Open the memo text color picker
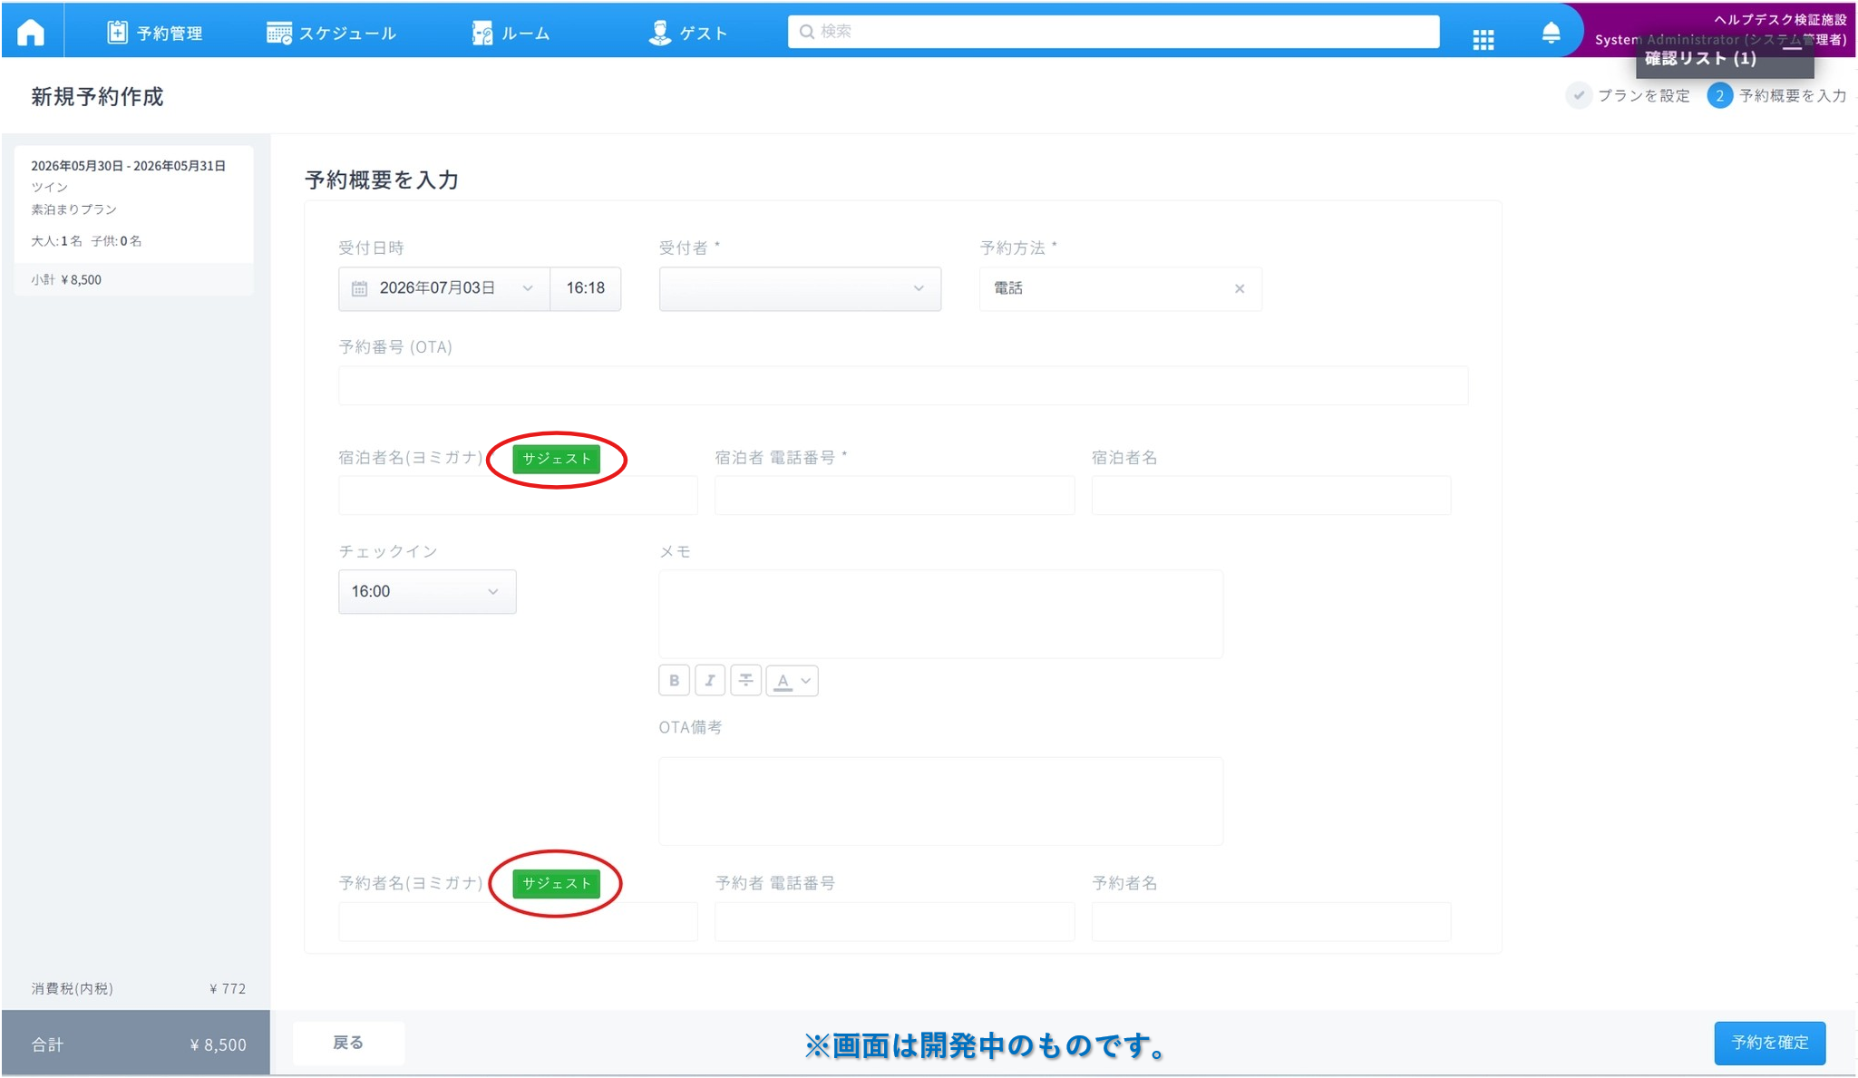Image resolution: width=1858 pixels, height=1078 pixels. (792, 680)
